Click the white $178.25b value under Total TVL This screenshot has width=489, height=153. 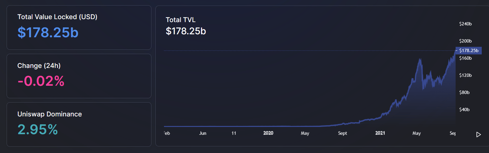pos(186,31)
